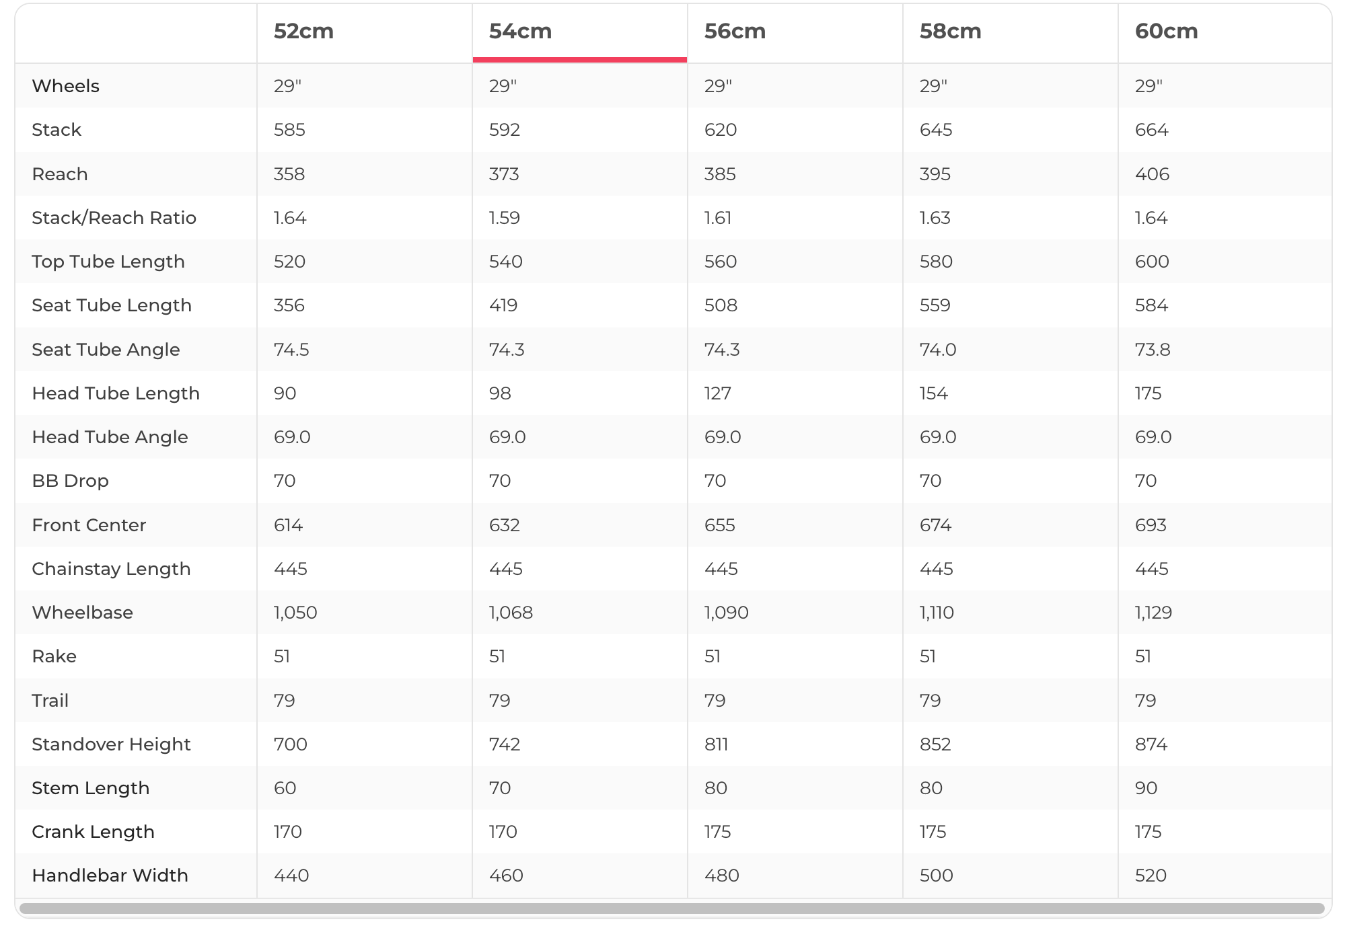Click the Chainstay Length row label
The width and height of the screenshot is (1347, 932).
point(111,569)
